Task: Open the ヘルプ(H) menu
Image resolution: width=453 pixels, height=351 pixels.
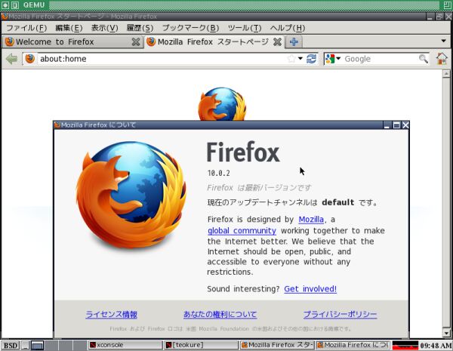Action: 288,28
